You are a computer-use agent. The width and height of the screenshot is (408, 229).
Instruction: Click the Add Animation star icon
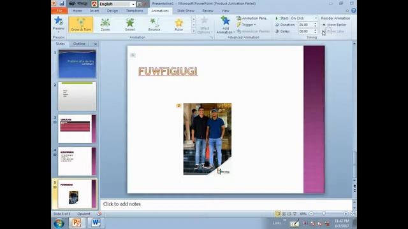[225, 21]
